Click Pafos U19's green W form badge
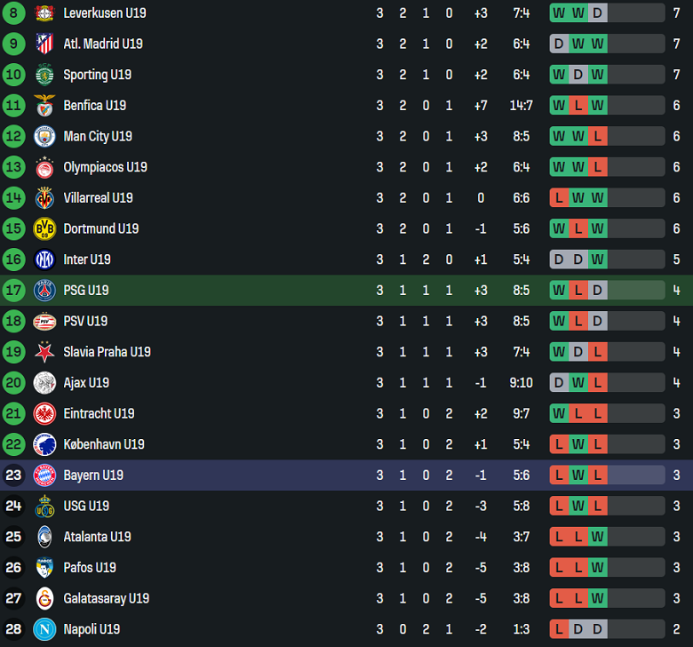This screenshot has width=693, height=647. point(598,567)
